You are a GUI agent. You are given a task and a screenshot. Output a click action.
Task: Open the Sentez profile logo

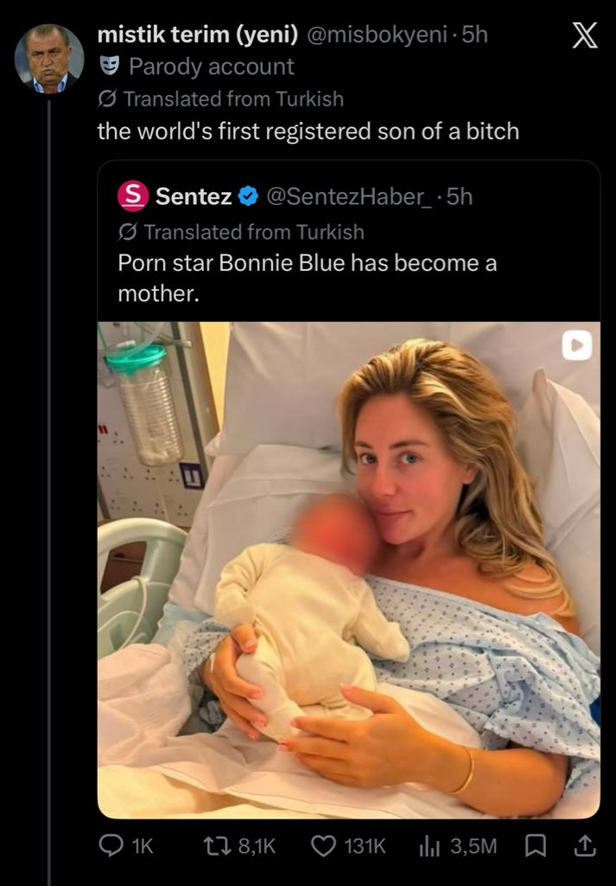(x=133, y=197)
